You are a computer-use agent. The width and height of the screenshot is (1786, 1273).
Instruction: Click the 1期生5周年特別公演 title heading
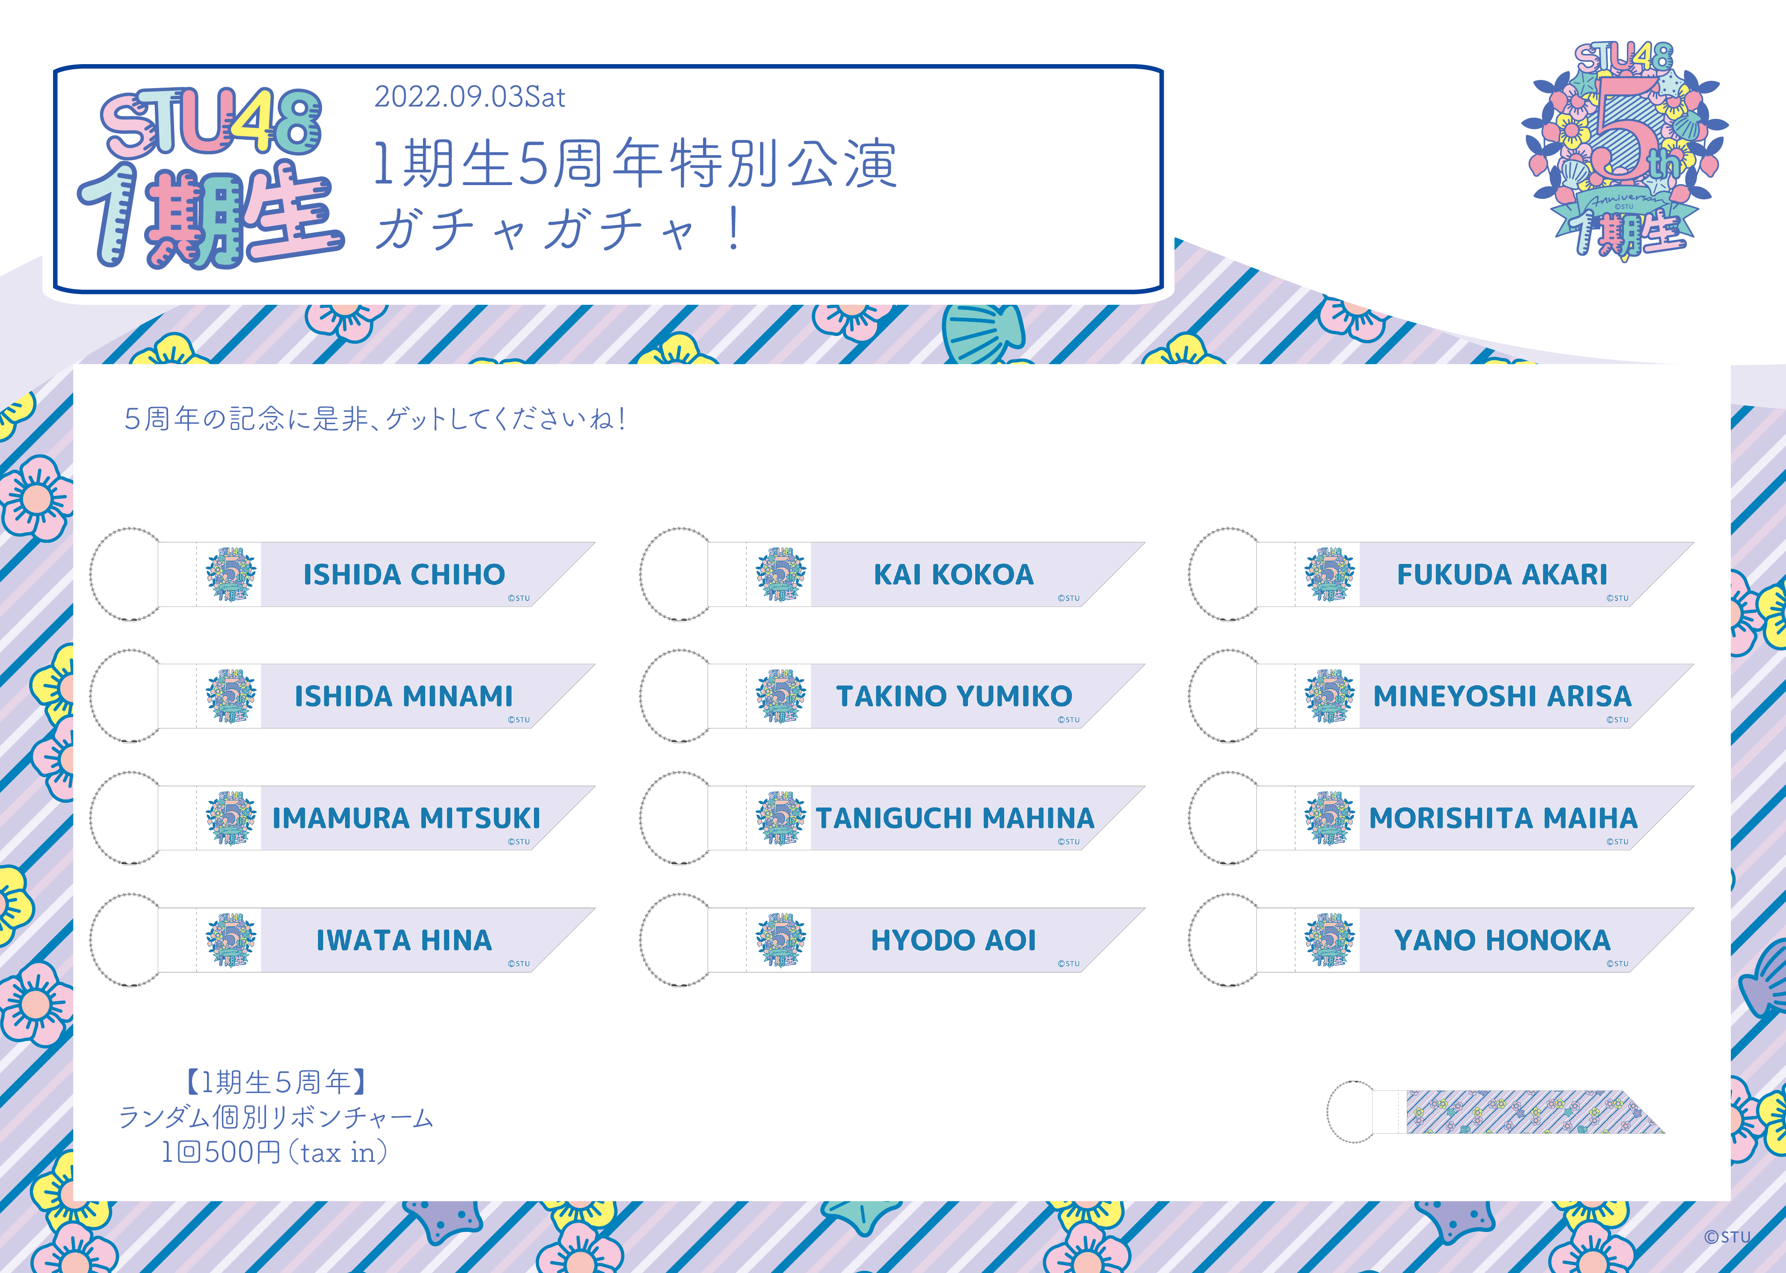coord(635,163)
